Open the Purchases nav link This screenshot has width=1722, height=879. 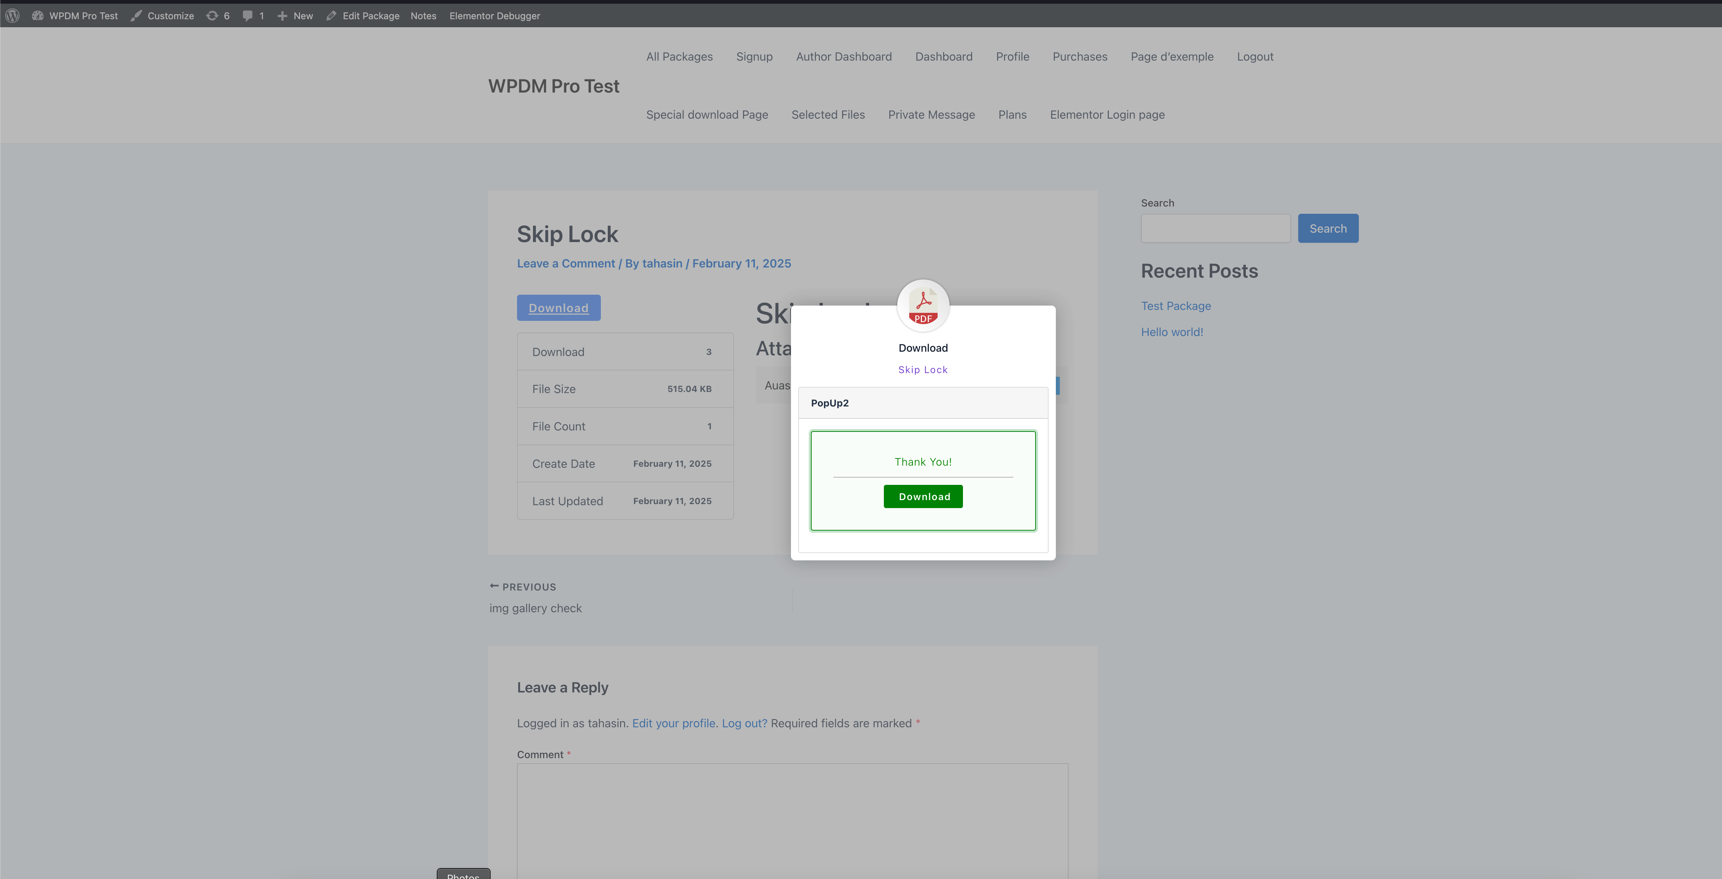tap(1079, 57)
